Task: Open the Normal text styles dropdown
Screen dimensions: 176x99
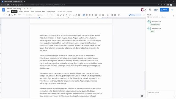Action: coord(30,15)
